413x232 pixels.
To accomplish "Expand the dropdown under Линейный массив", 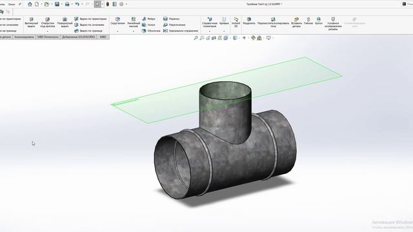I will click(134, 32).
